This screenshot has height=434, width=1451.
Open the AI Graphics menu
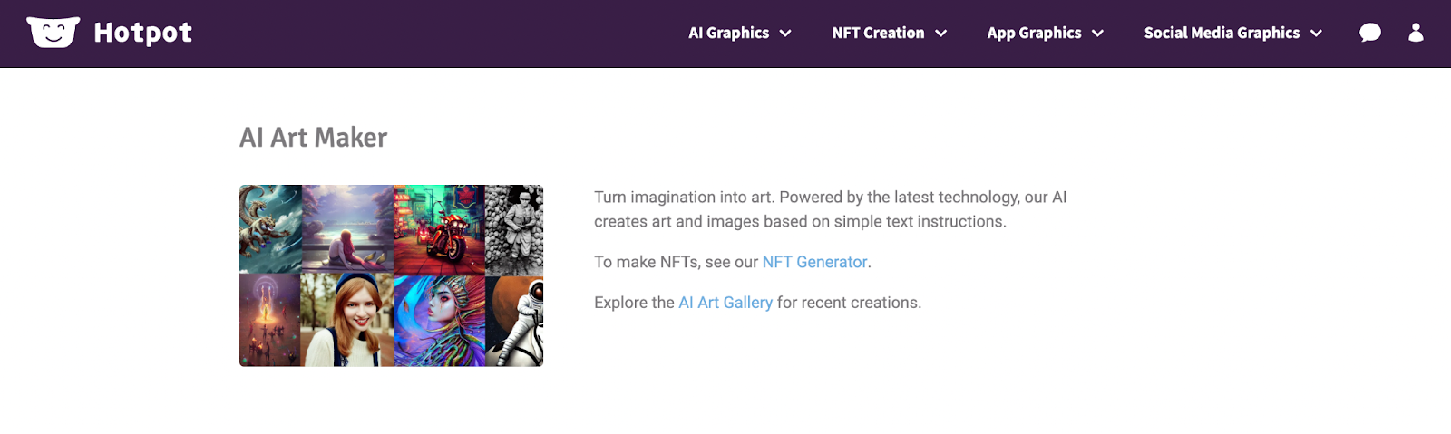coord(728,33)
